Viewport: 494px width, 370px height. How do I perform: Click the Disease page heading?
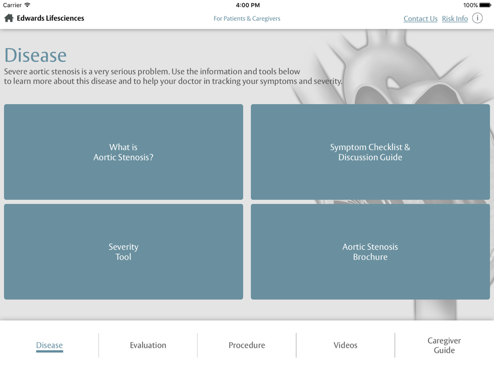click(35, 55)
